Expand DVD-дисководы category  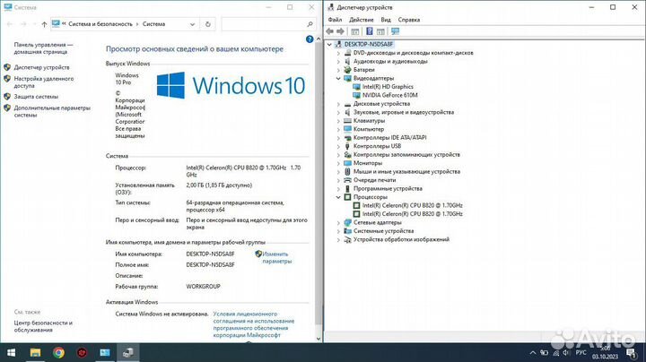tap(338, 53)
